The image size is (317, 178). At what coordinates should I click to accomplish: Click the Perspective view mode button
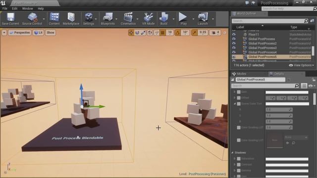(x=20, y=33)
